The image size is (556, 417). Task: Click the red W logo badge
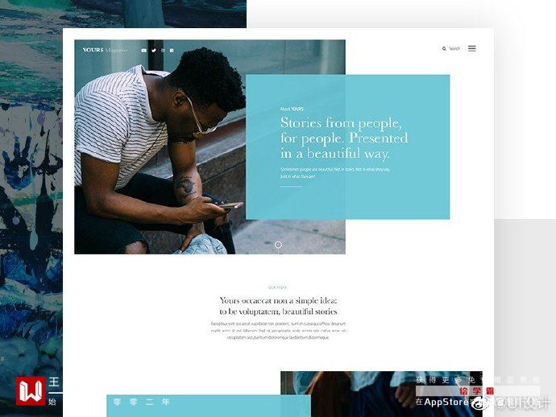pos(31,391)
